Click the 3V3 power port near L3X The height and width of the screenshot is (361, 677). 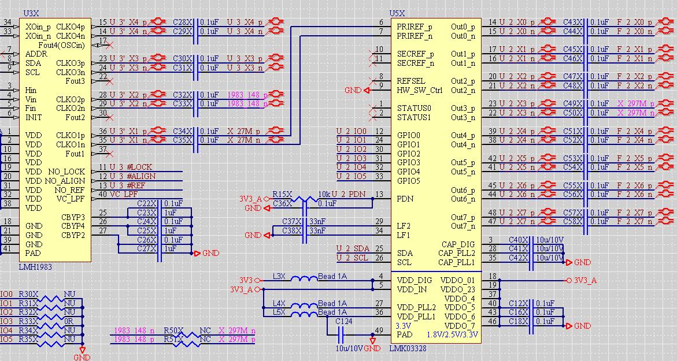(x=249, y=280)
